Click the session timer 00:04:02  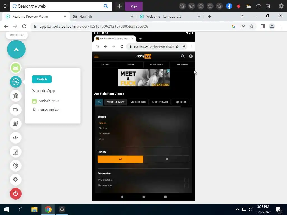click(17, 35)
